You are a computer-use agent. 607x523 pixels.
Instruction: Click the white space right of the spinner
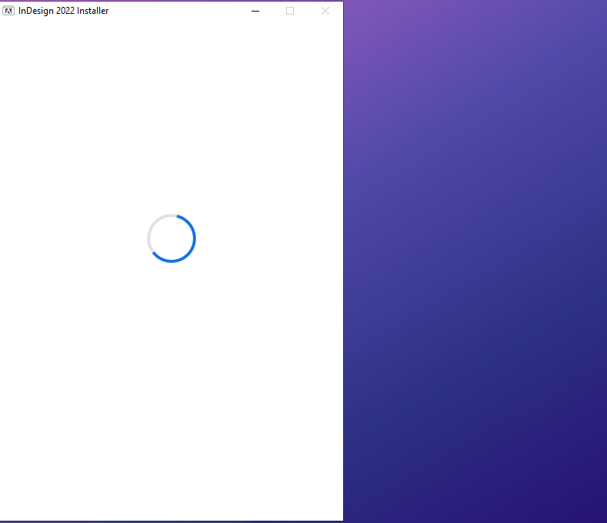point(269,238)
